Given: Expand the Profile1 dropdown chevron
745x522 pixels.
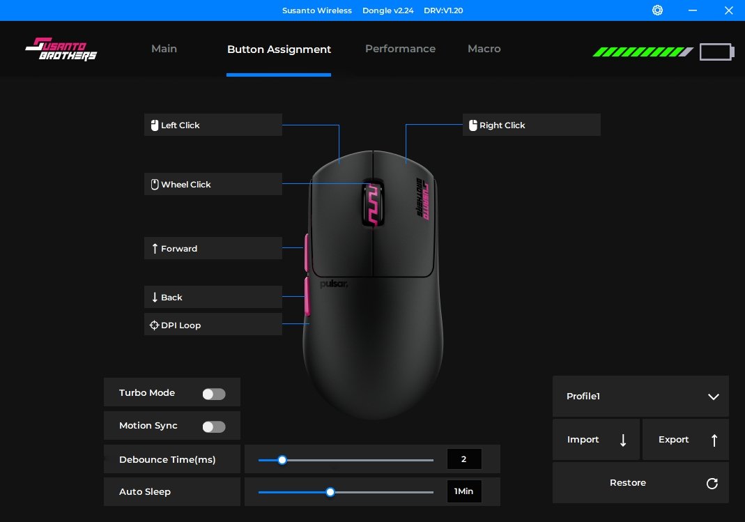Looking at the screenshot, I should 713,397.
